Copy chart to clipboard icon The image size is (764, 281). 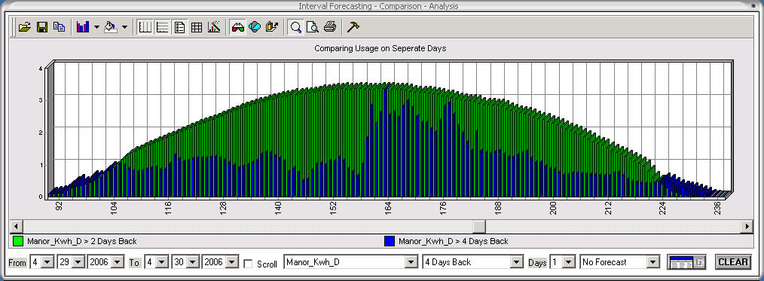tap(59, 27)
